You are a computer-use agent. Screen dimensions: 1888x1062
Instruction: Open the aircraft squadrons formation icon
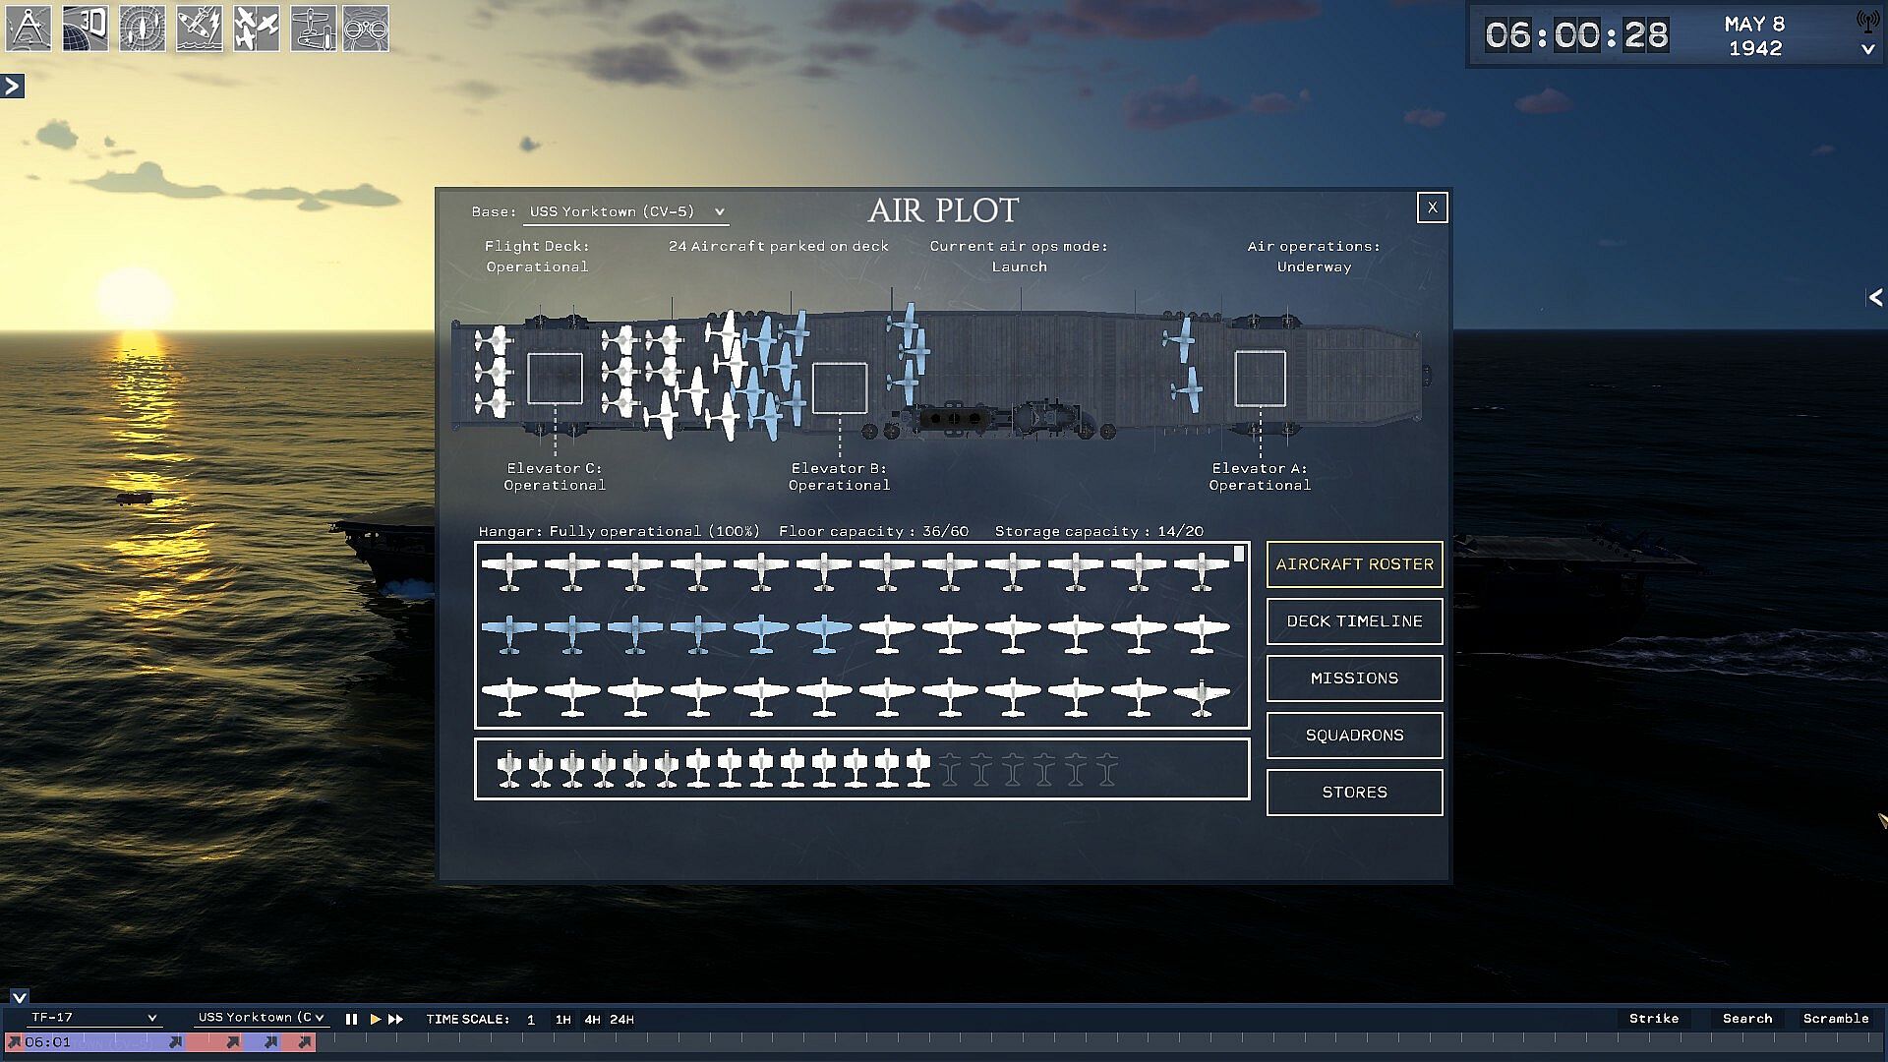[257, 29]
